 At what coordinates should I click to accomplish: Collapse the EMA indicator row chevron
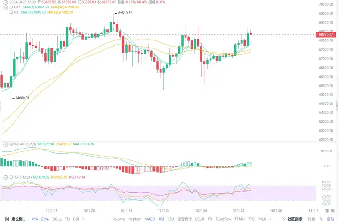tap(6, 8)
